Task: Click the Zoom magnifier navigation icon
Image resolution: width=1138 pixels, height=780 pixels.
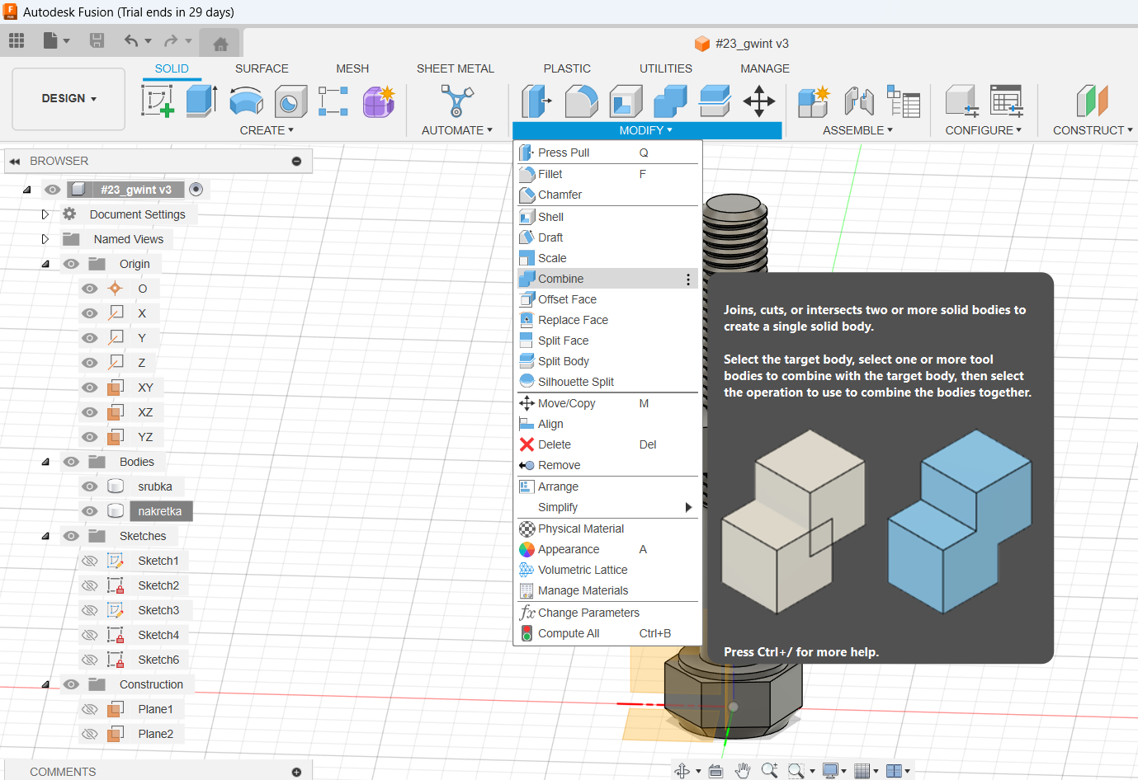Action: click(x=769, y=771)
